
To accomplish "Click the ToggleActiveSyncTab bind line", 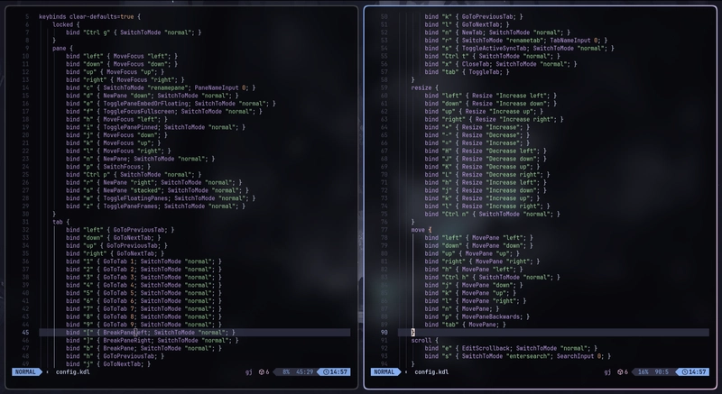I will tap(520, 49).
